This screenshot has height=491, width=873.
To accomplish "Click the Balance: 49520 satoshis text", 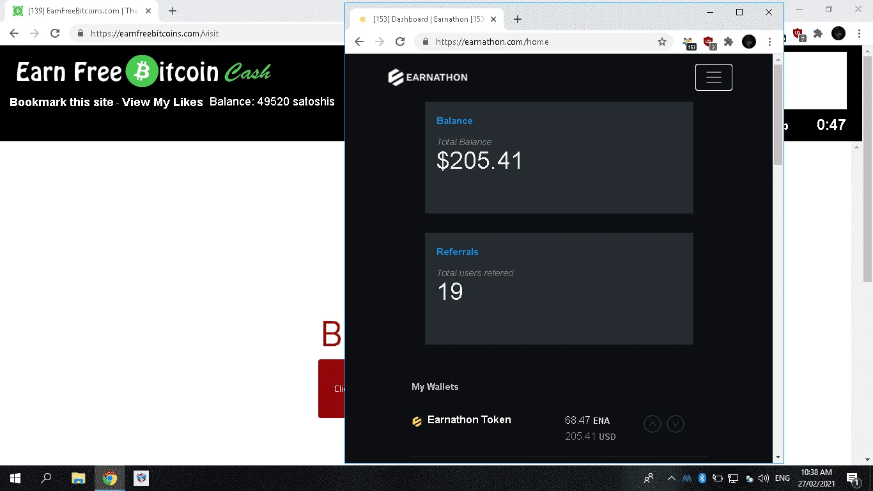I will [272, 102].
